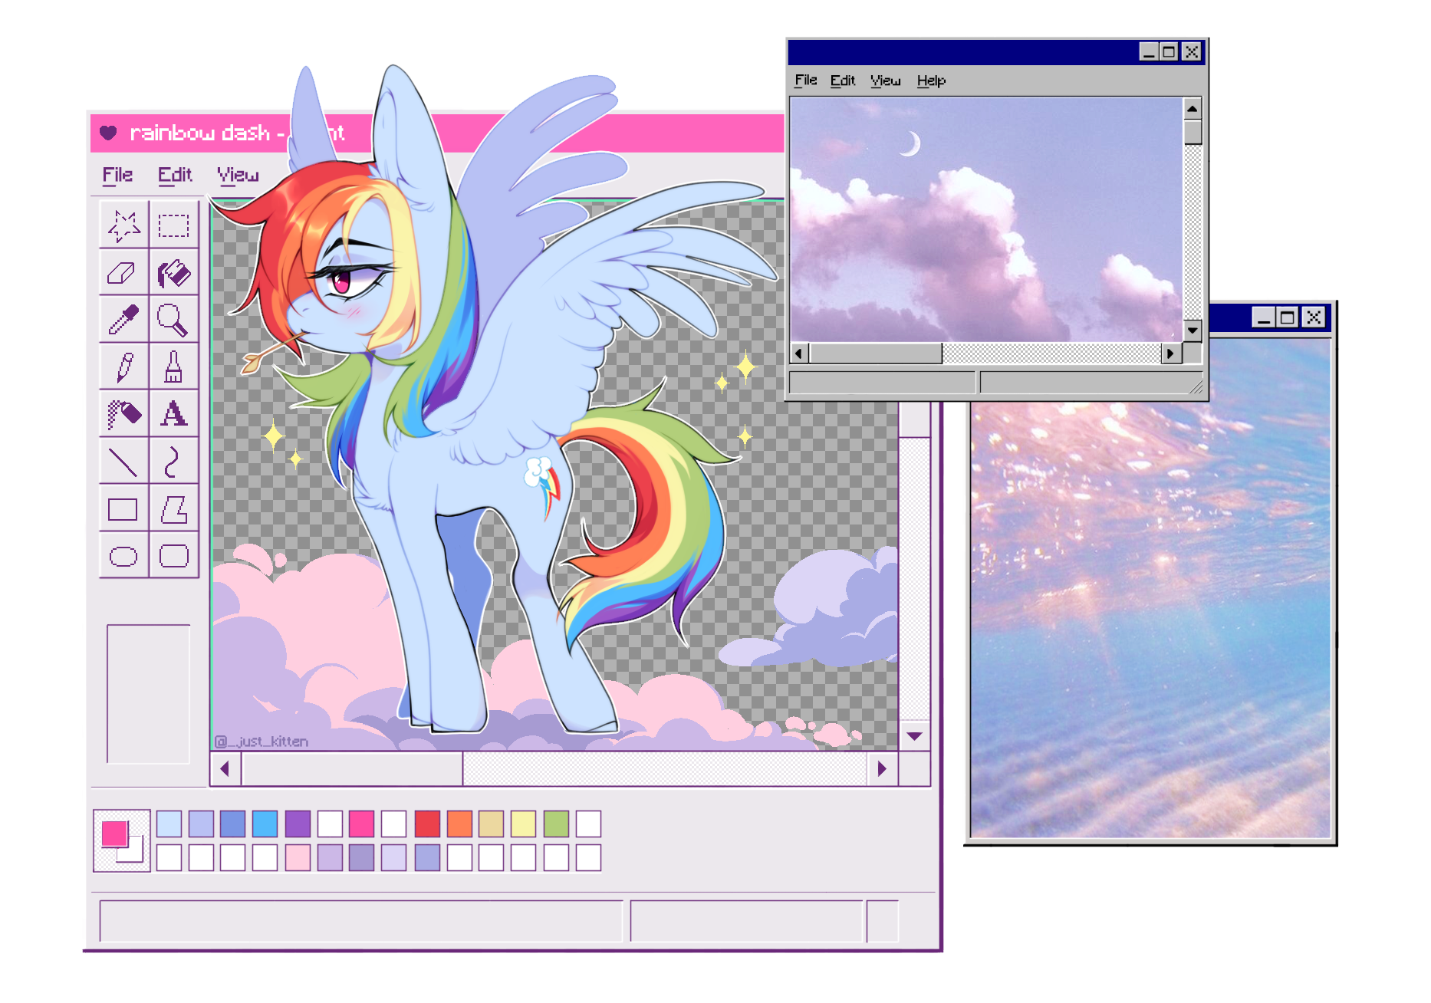The image size is (1431, 1003).
Task: Open View menu in rainbow dash window
Action: point(238,176)
